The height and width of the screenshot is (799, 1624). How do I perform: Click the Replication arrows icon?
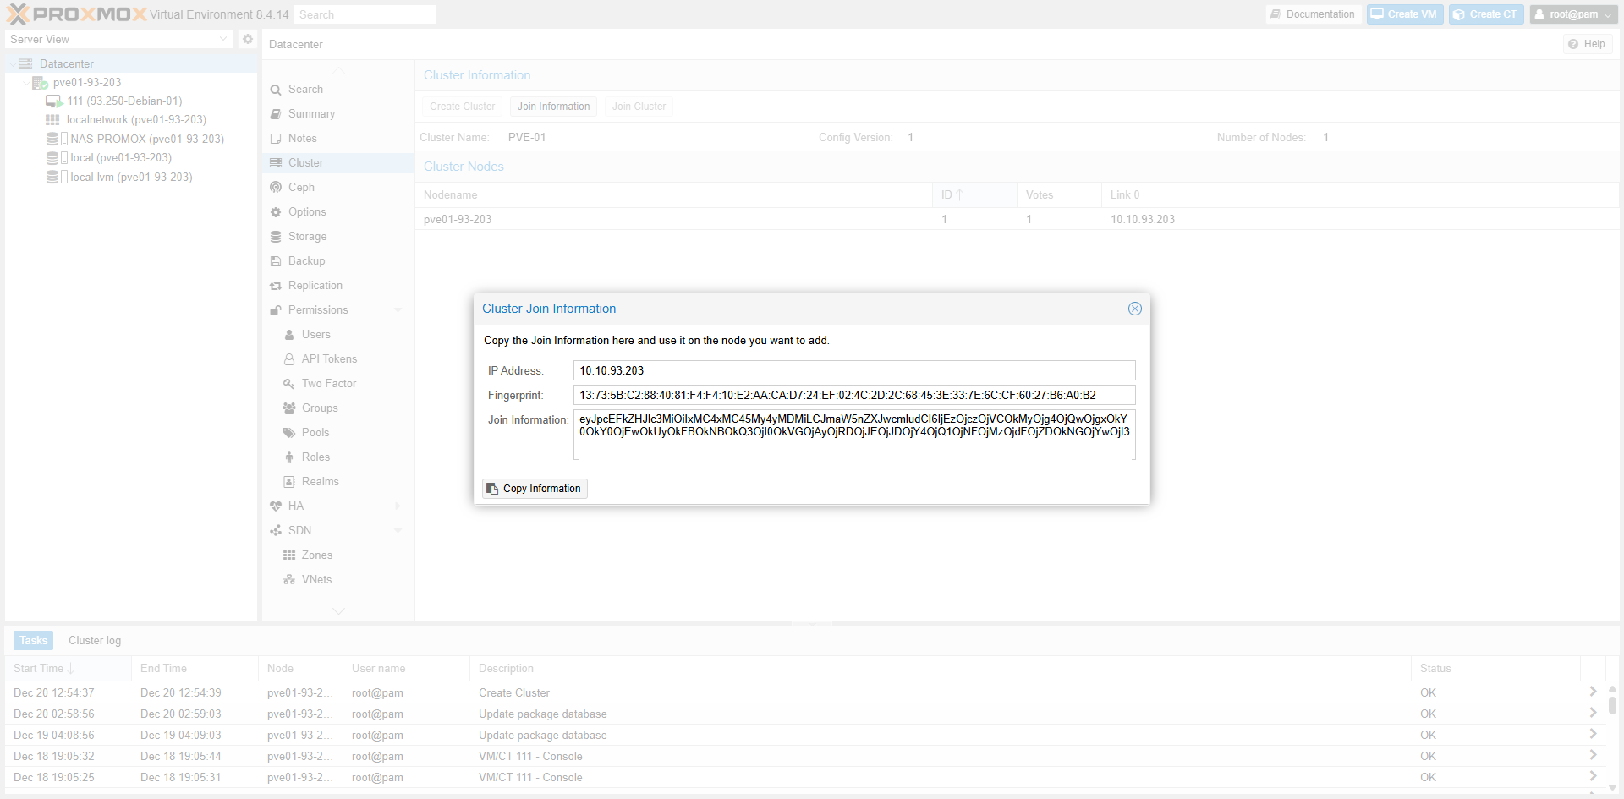tap(276, 286)
